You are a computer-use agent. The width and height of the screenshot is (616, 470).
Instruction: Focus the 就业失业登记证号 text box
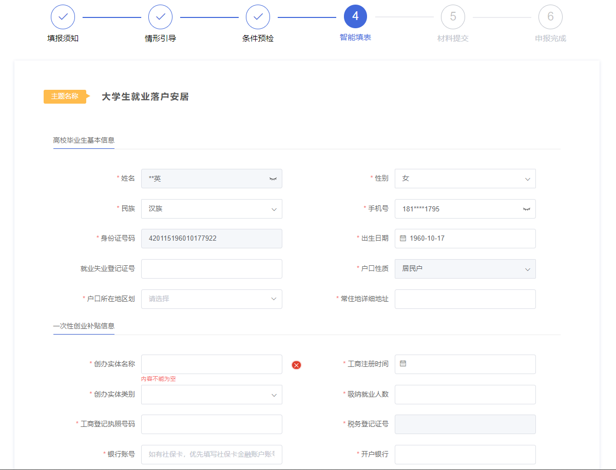click(211, 269)
